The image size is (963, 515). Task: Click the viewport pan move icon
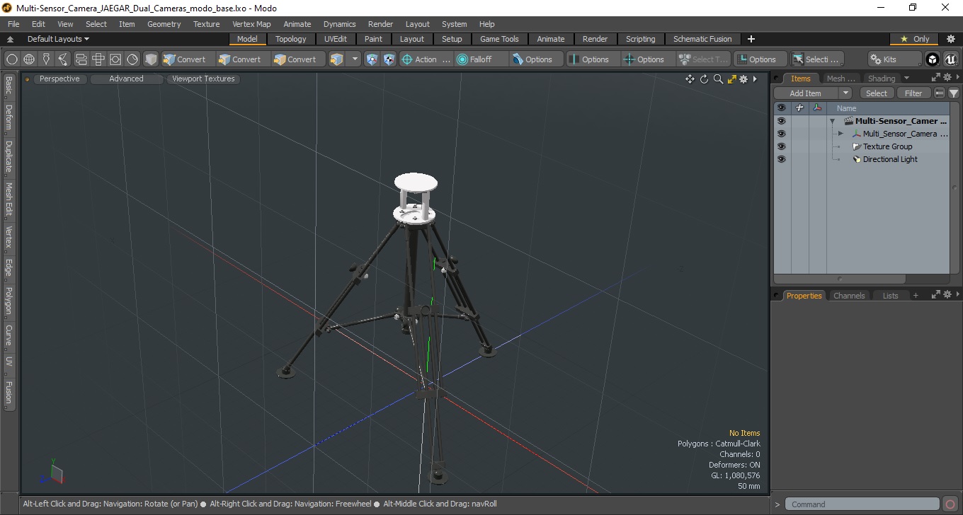[x=690, y=79]
